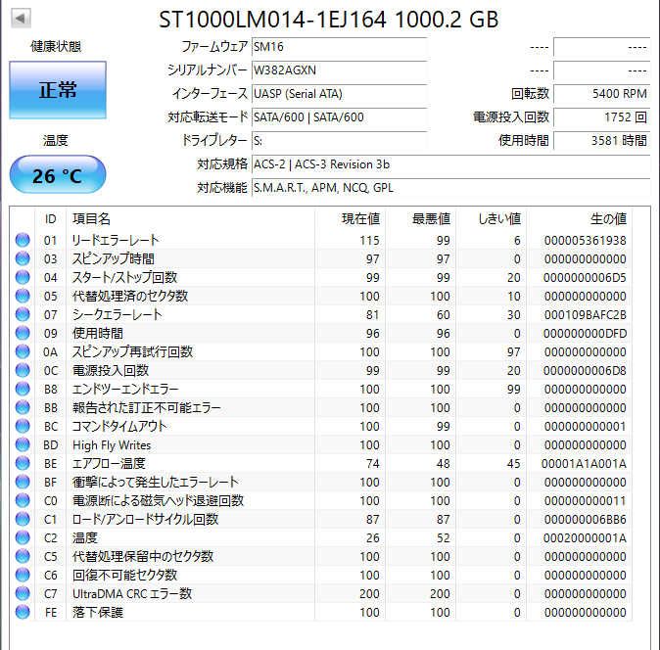The width and height of the screenshot is (660, 650).
Task: Click the しきい値 column header
Action: coord(492,218)
